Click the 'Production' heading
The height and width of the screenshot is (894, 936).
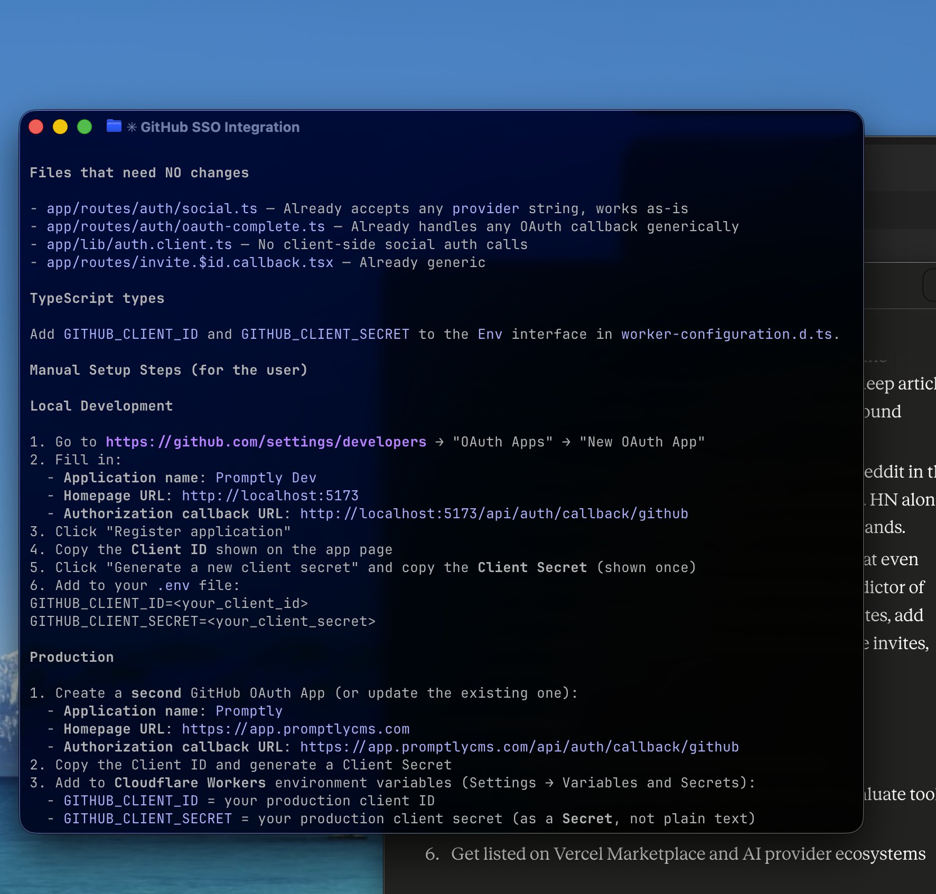click(72, 657)
